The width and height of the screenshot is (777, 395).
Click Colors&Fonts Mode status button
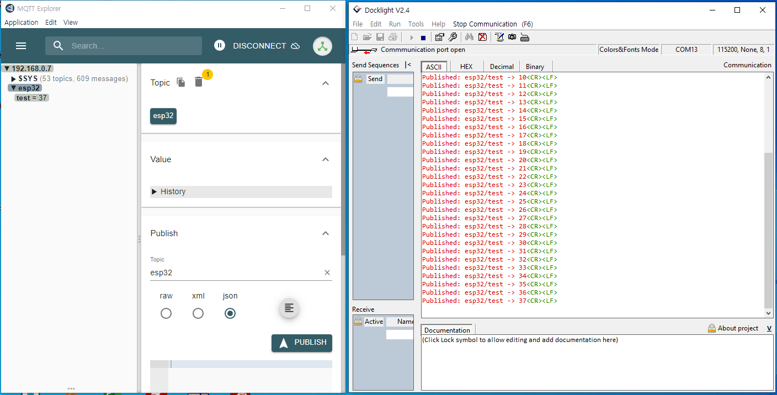629,50
